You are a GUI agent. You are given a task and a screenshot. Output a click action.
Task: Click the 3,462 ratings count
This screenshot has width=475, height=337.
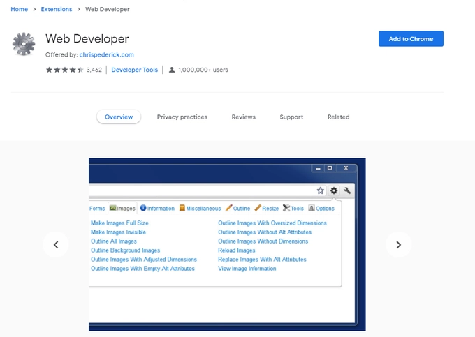pyautogui.click(x=94, y=70)
